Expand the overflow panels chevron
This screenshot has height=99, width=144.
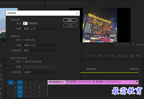pyautogui.click(x=42, y=3)
